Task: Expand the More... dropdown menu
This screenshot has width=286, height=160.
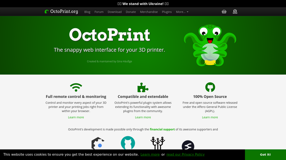Action: pyautogui.click(x=182, y=12)
